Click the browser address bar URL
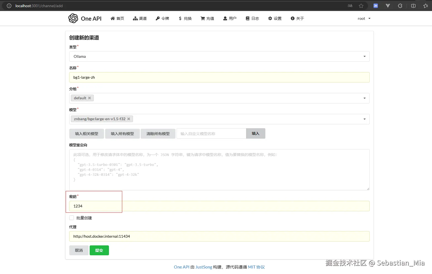Screen dimensions: 432x274 [39, 6]
